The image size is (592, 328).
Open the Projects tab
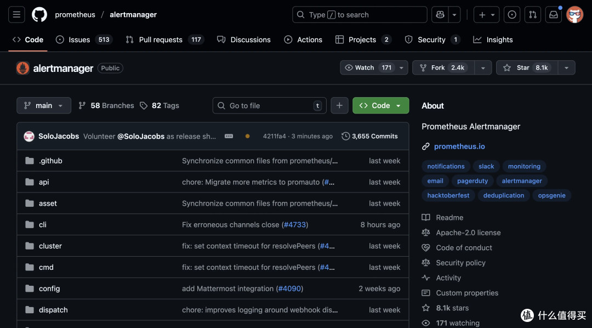[x=363, y=39]
